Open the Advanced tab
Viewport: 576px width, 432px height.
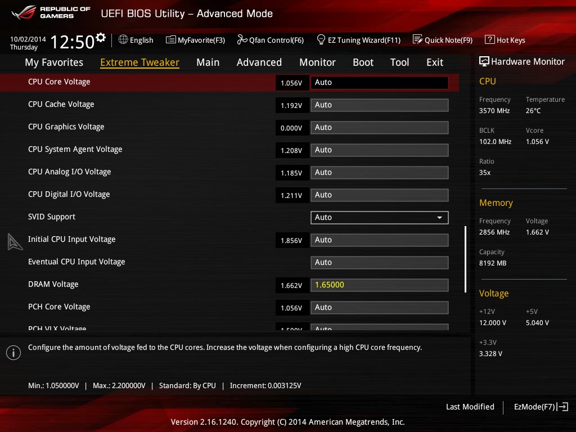(259, 62)
